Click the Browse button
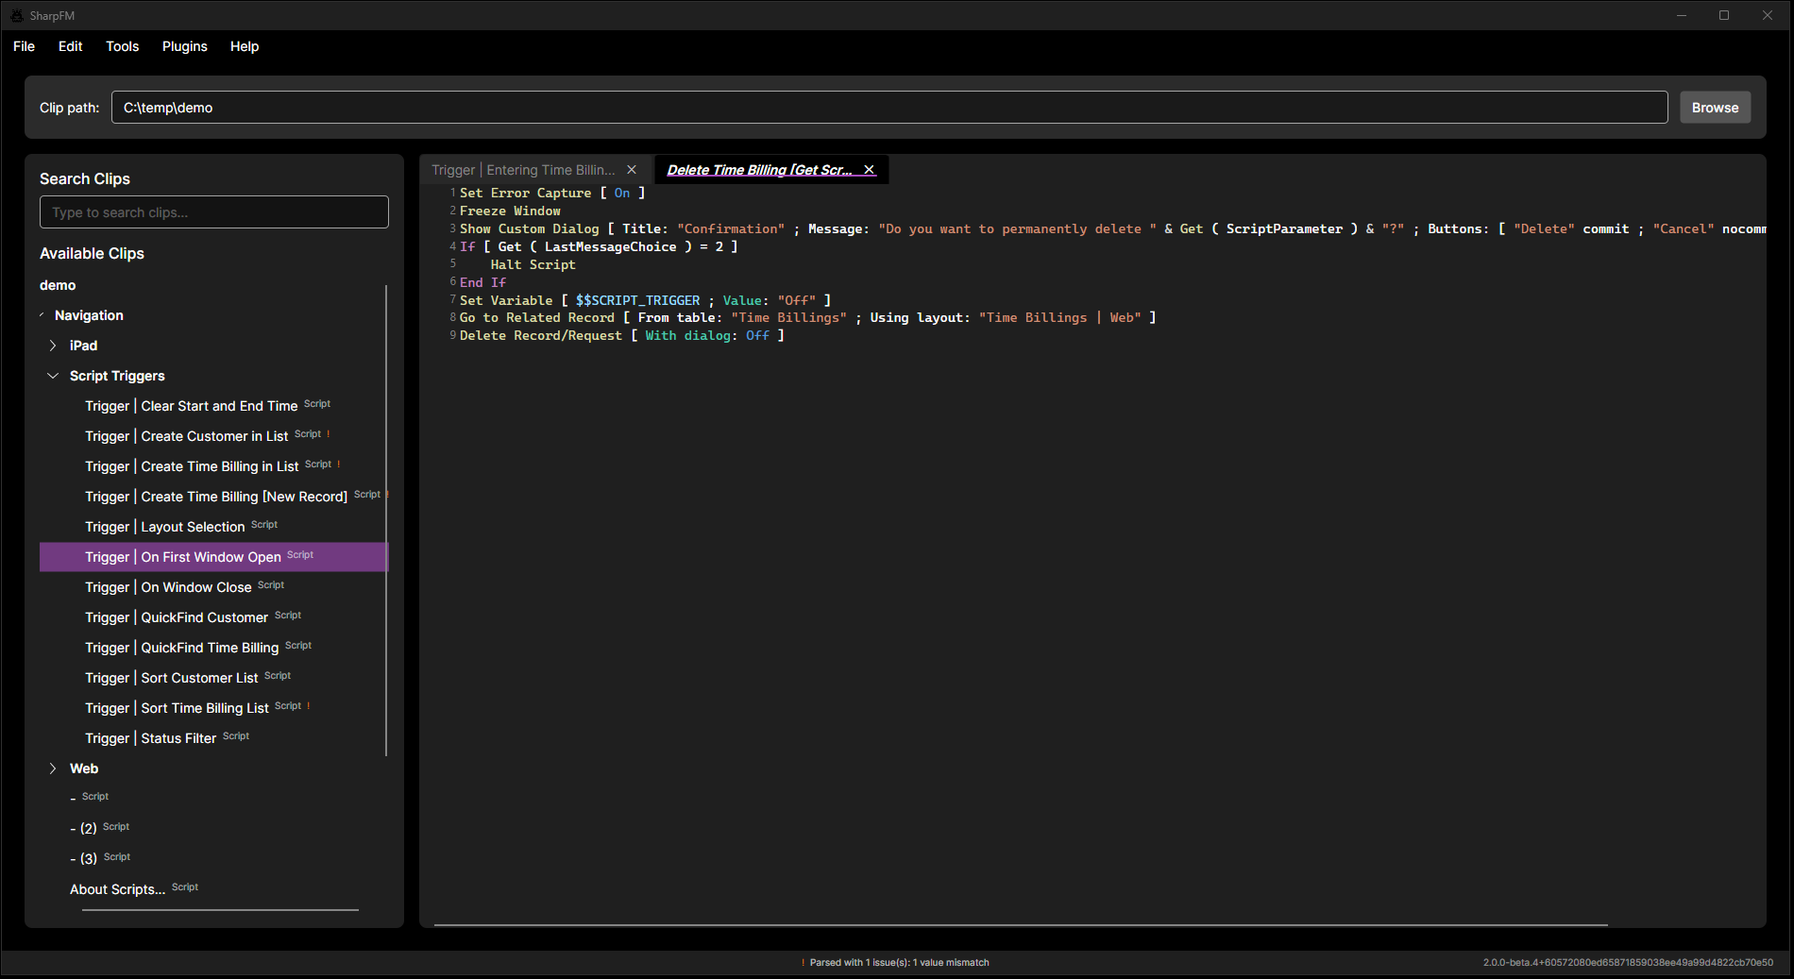The width and height of the screenshot is (1794, 979). click(x=1715, y=108)
